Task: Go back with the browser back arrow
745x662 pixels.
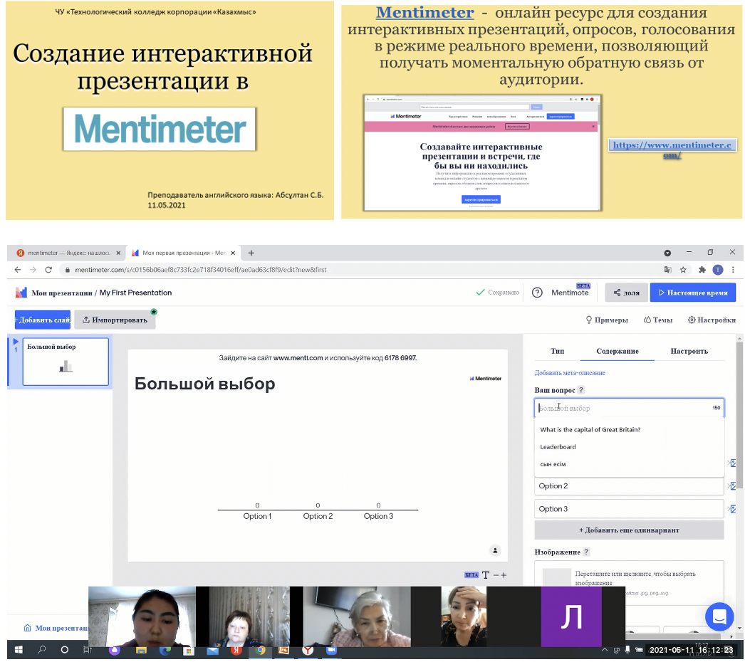Action: 18,270
